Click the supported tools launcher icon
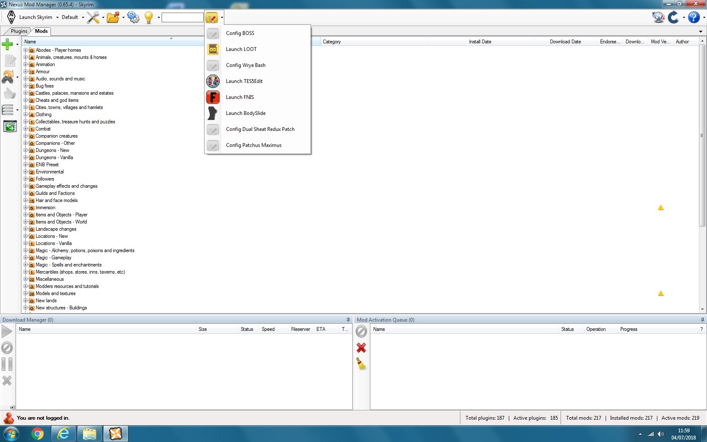 pos(212,18)
